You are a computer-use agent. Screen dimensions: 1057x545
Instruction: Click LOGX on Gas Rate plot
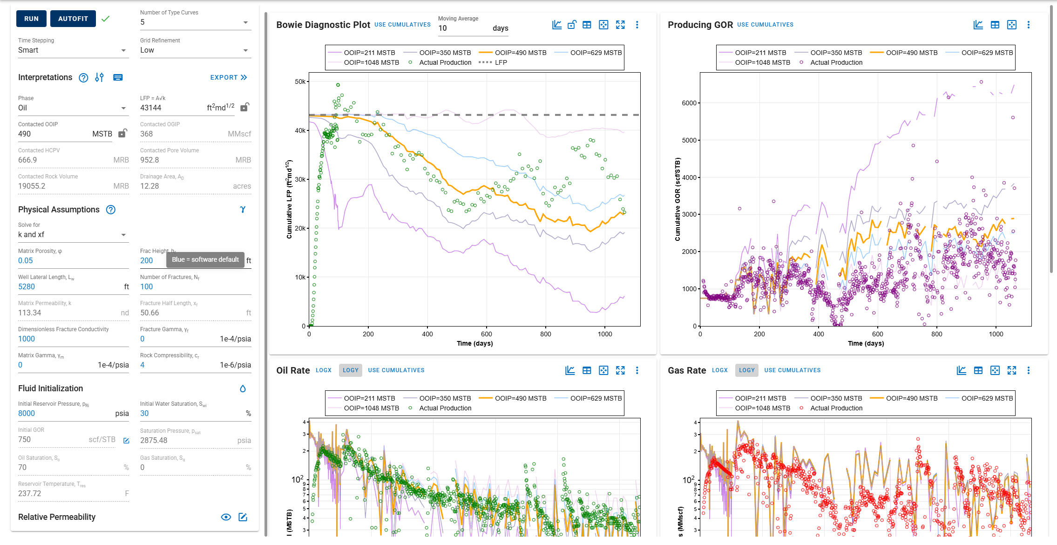(x=719, y=370)
